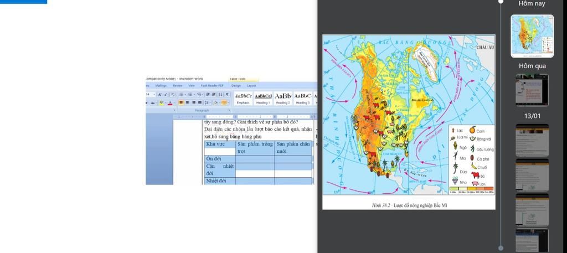The height and width of the screenshot is (253, 567).
Task: Toggle Align Text Right
Action: click(194, 102)
